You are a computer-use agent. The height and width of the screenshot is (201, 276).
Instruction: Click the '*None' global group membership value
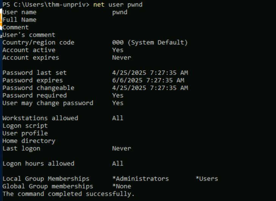tap(122, 186)
